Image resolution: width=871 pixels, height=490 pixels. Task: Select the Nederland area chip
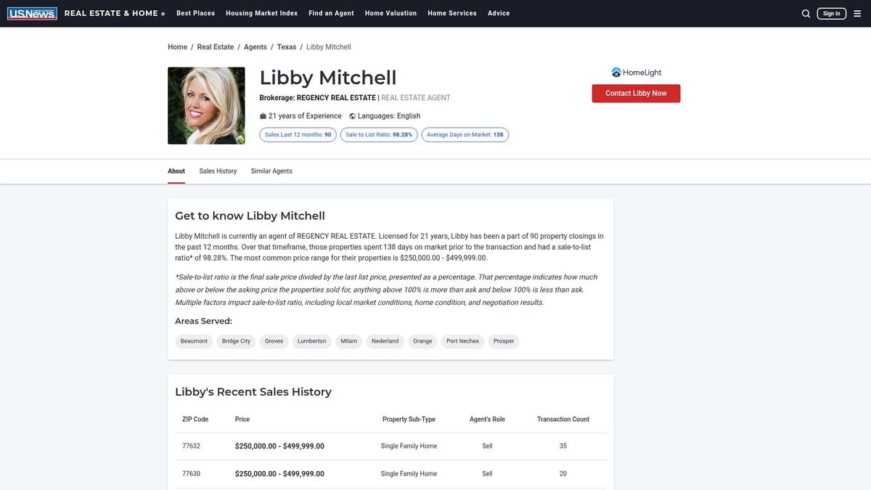coord(385,340)
